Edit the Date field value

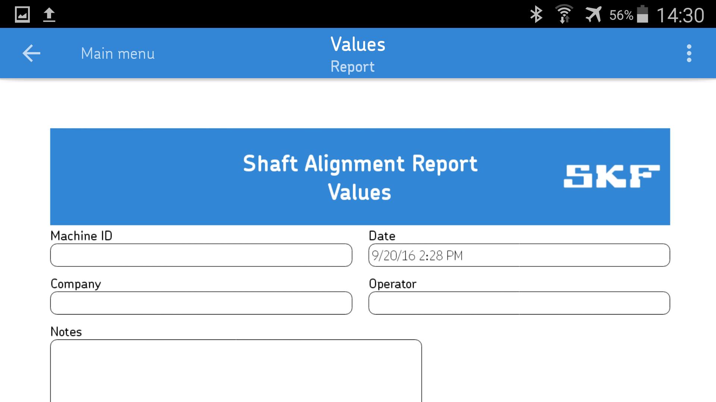point(519,255)
